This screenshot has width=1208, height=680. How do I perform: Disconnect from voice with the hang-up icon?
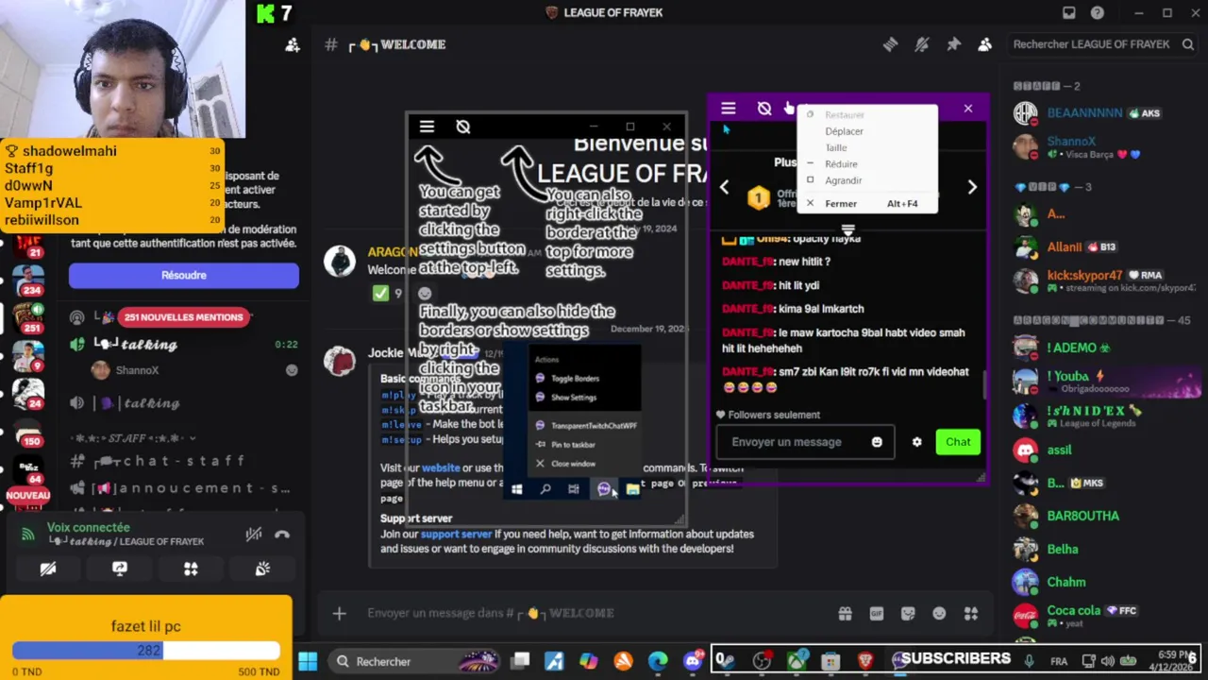(282, 535)
